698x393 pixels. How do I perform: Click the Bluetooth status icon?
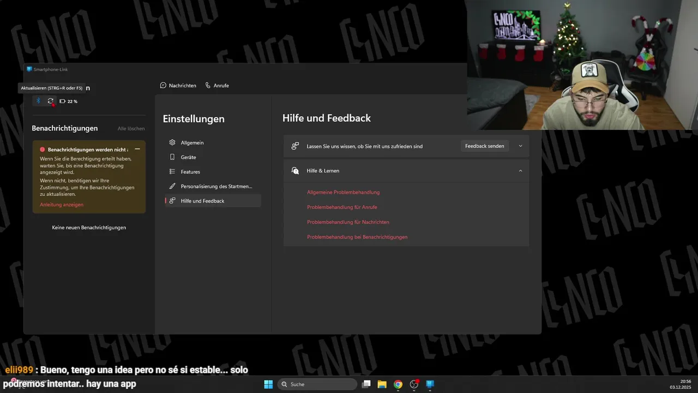(38, 101)
